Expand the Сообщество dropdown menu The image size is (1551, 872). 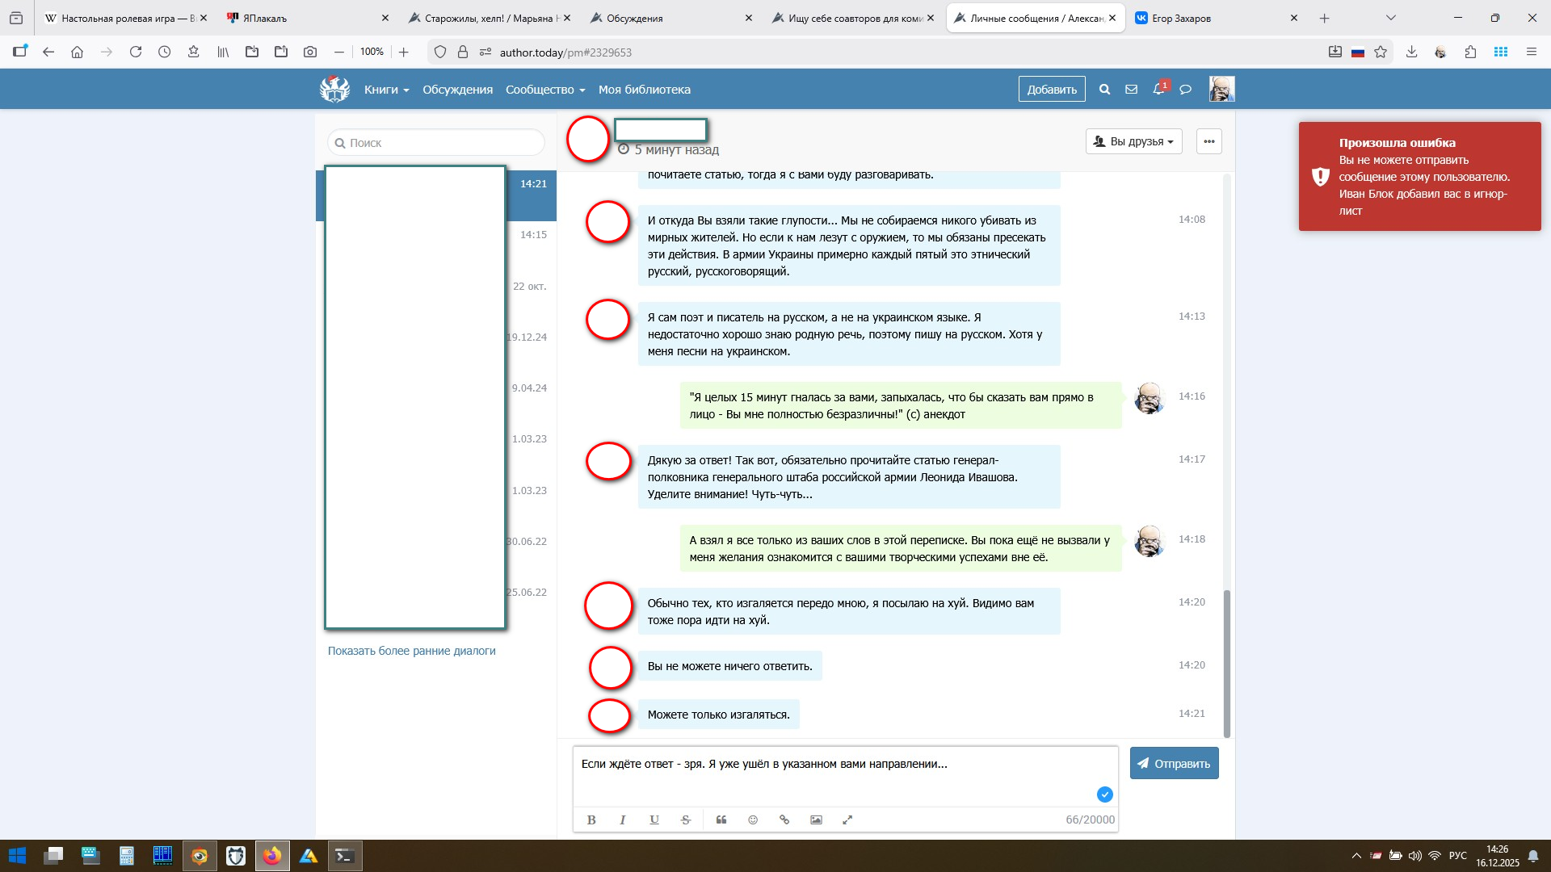tap(544, 90)
